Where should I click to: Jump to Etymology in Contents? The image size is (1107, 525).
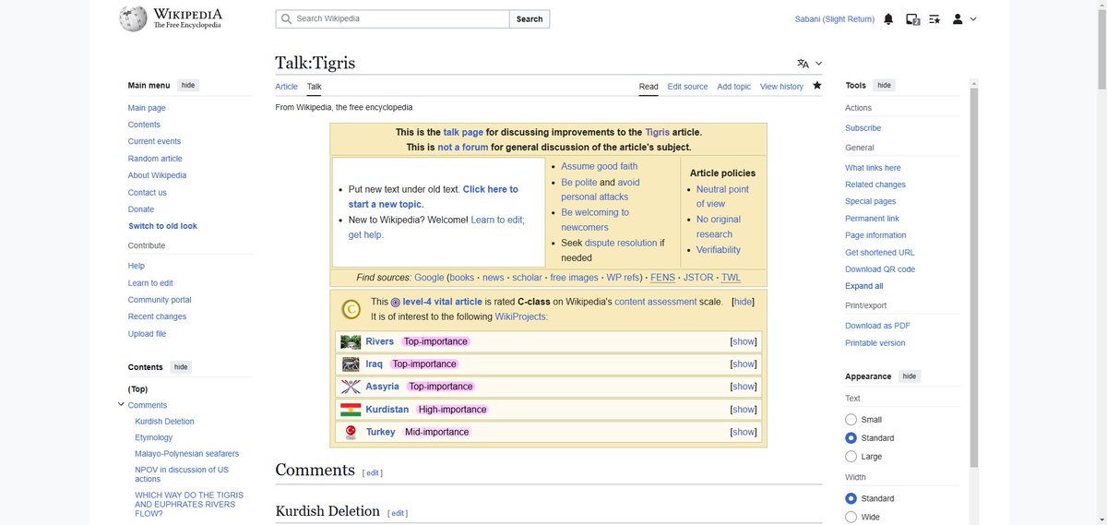[x=154, y=438]
